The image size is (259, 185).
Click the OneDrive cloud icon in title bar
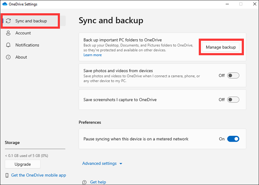[x=5, y=4]
